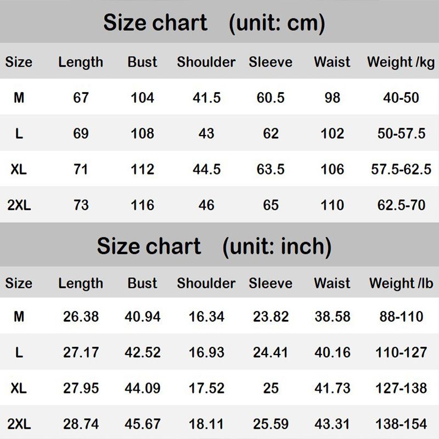Click the Shoulder header in inch chart
This screenshot has height=439, width=439.
[x=206, y=283]
